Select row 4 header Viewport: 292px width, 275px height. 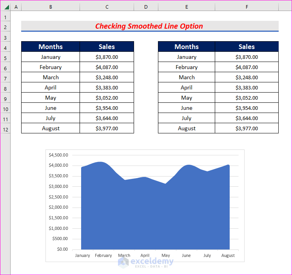tap(5, 47)
